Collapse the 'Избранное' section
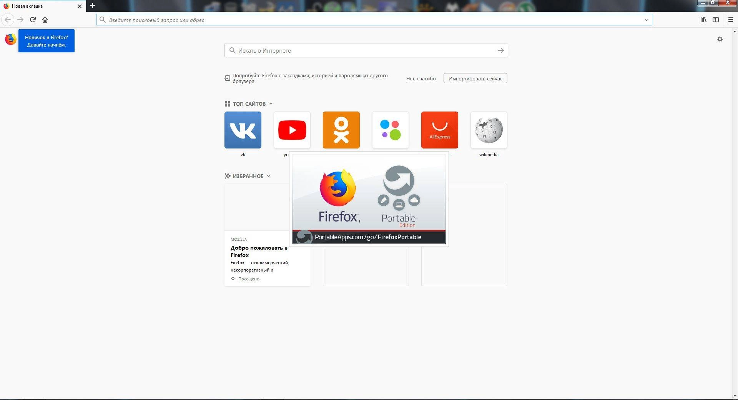Viewport: 738px width, 400px height. coord(248,176)
